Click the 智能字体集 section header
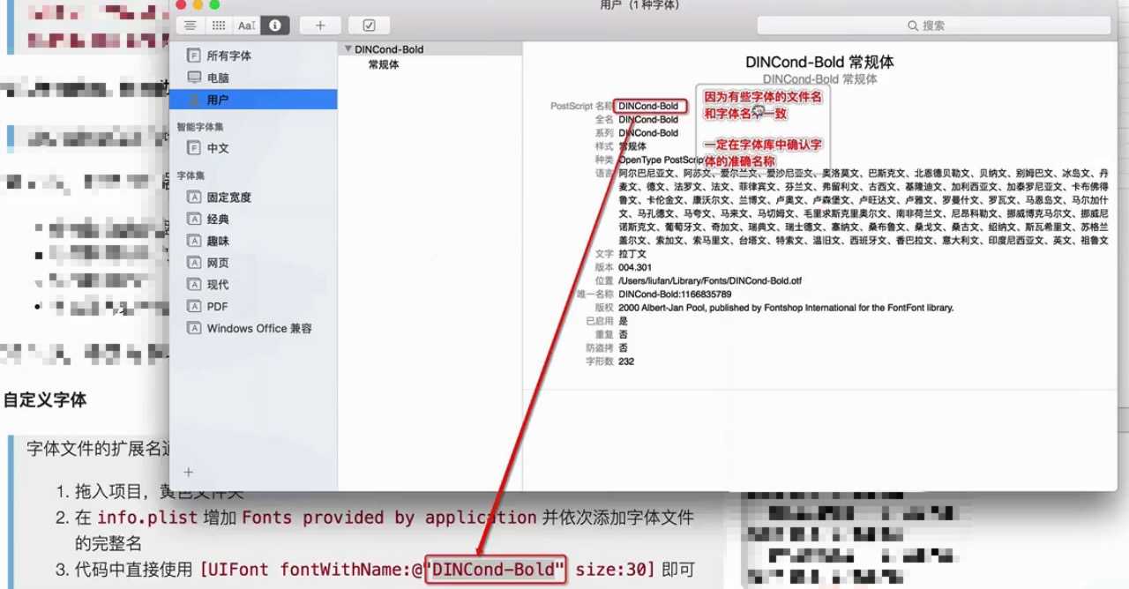This screenshot has width=1129, height=589. (x=200, y=127)
